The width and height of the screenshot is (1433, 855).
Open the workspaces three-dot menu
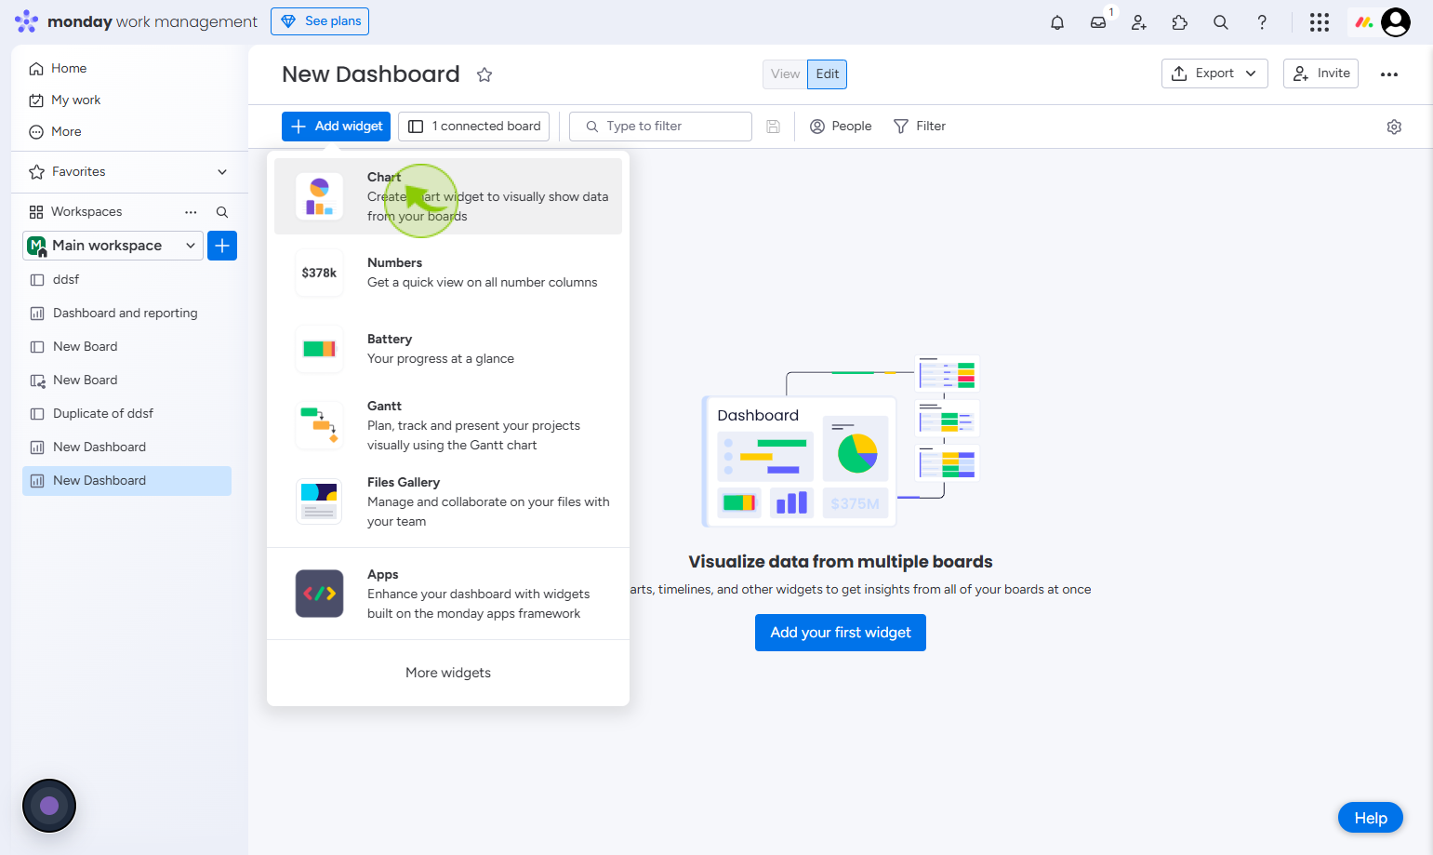pyautogui.click(x=191, y=212)
